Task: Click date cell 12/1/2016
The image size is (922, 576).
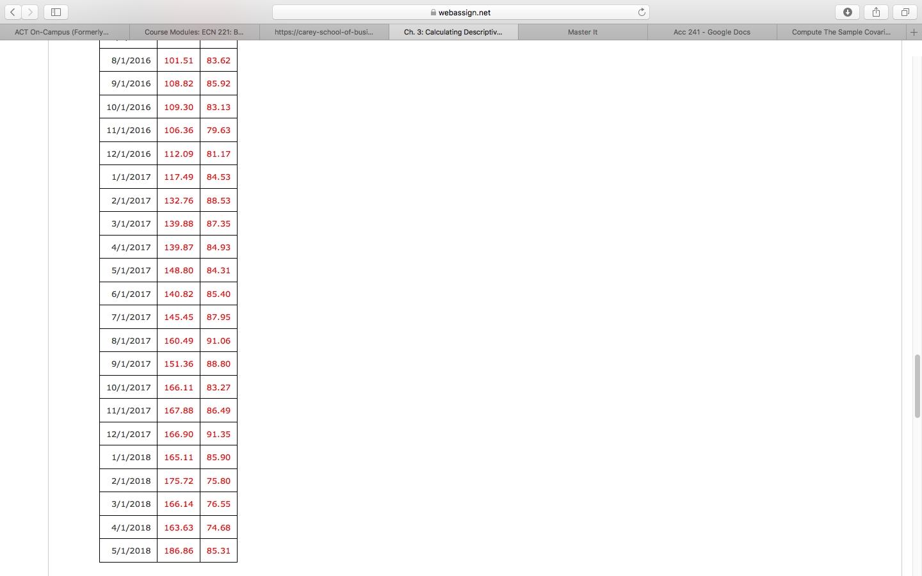Action: pos(129,154)
